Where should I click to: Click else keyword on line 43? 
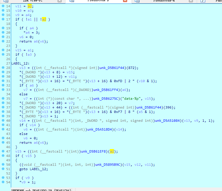23,134
